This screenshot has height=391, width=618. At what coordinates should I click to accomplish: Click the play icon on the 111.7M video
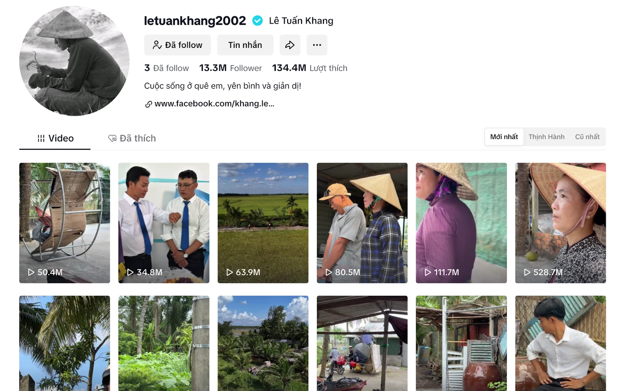[428, 272]
